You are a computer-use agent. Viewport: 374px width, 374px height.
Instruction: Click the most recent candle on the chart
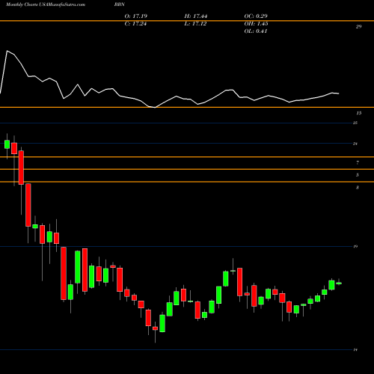pos(339,283)
